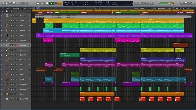Solo the Drums track

pos(13,21)
